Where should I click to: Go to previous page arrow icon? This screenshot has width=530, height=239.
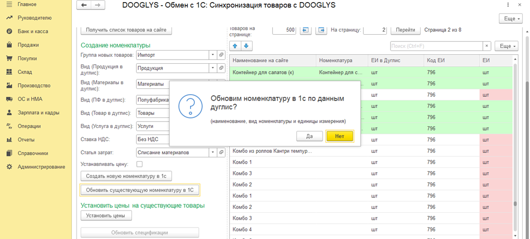point(305,30)
